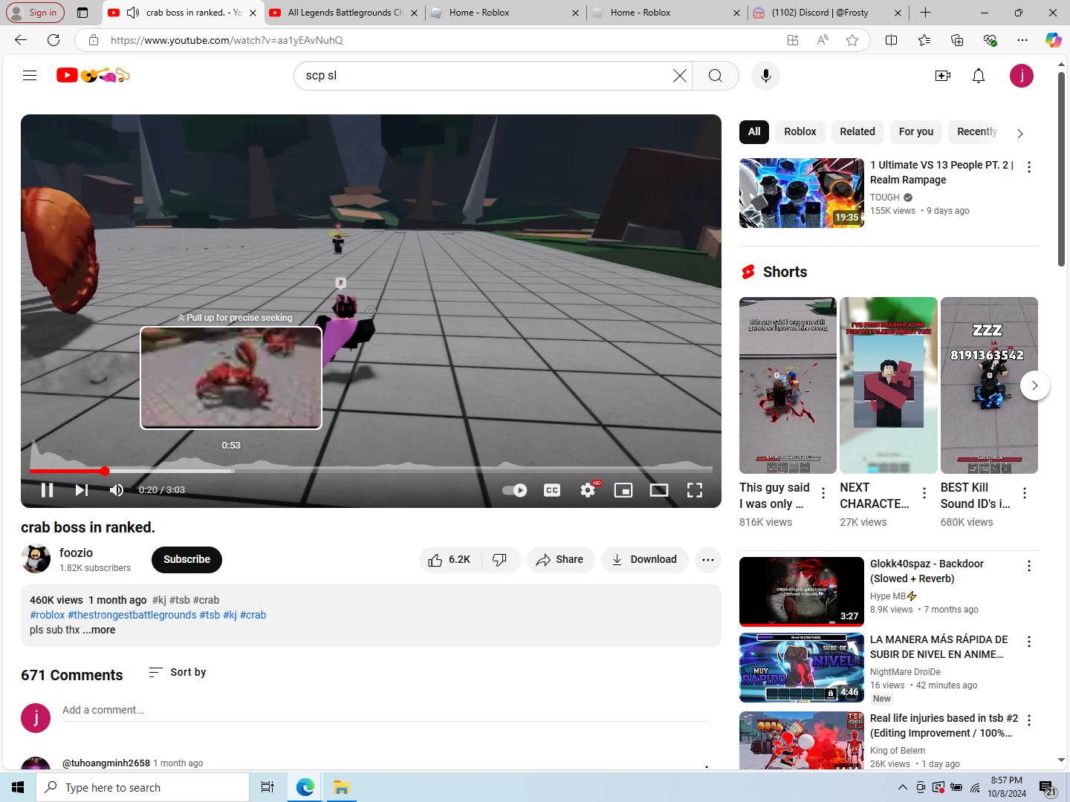Open Windows Start menu
Screen dimensions: 1070x802
click(x=18, y=787)
